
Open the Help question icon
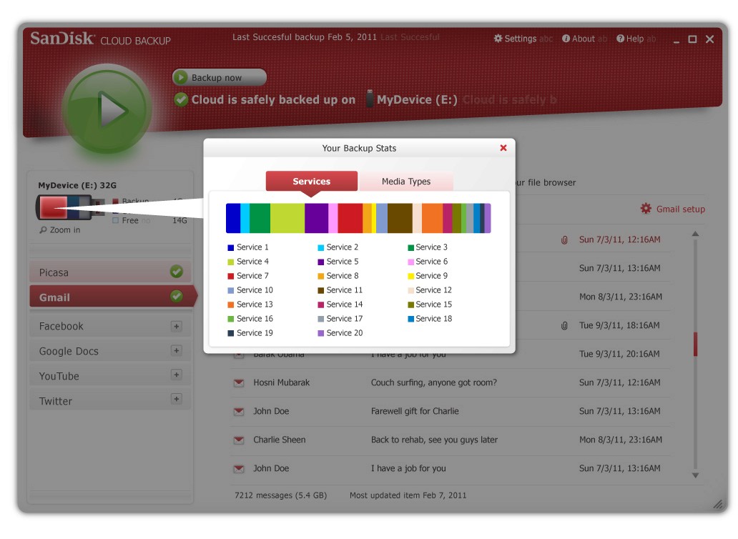(620, 39)
